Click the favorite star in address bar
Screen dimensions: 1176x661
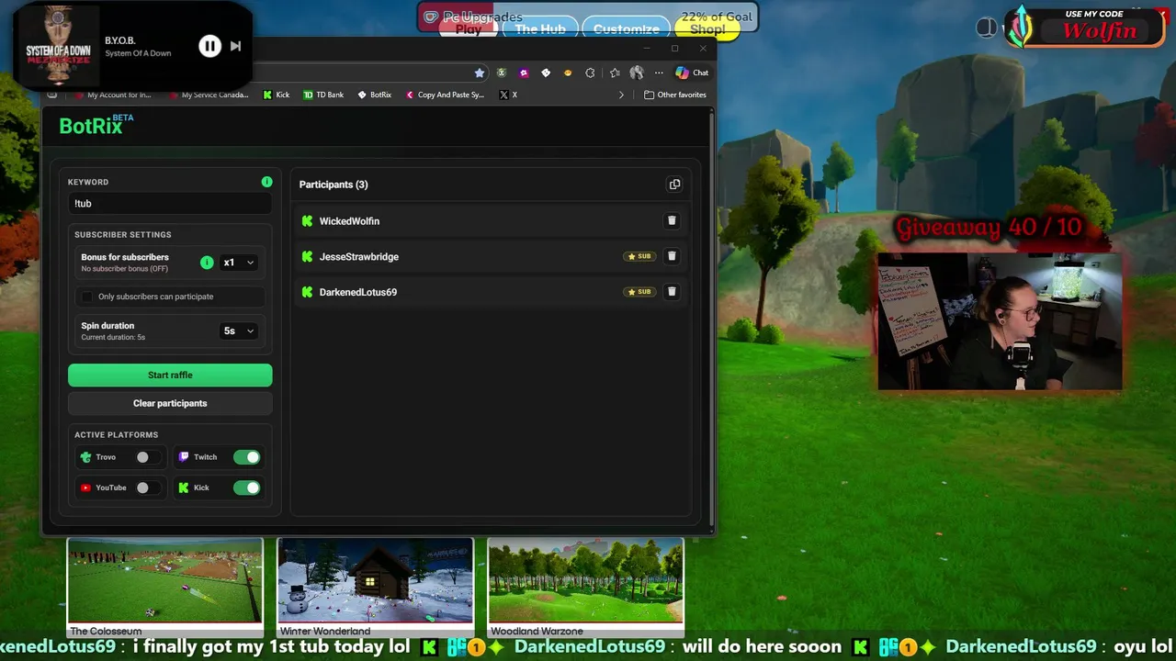(479, 73)
